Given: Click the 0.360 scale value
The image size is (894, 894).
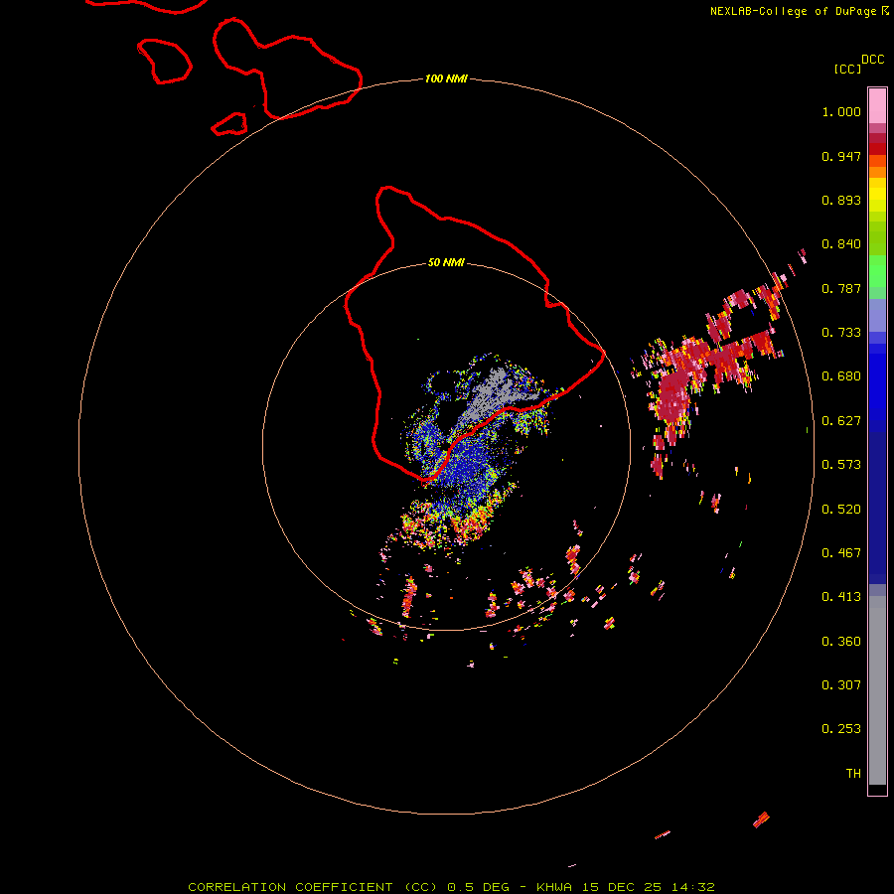Looking at the screenshot, I should pyautogui.click(x=841, y=642).
